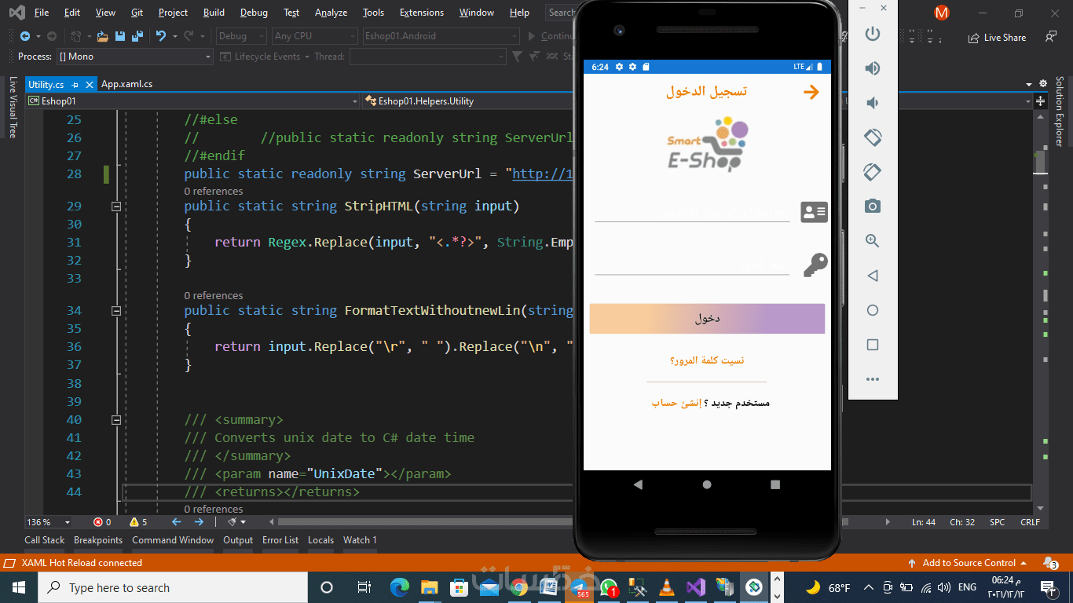This screenshot has height=603, width=1073.
Task: Open Microsoft Edge from the taskbar
Action: click(400, 587)
